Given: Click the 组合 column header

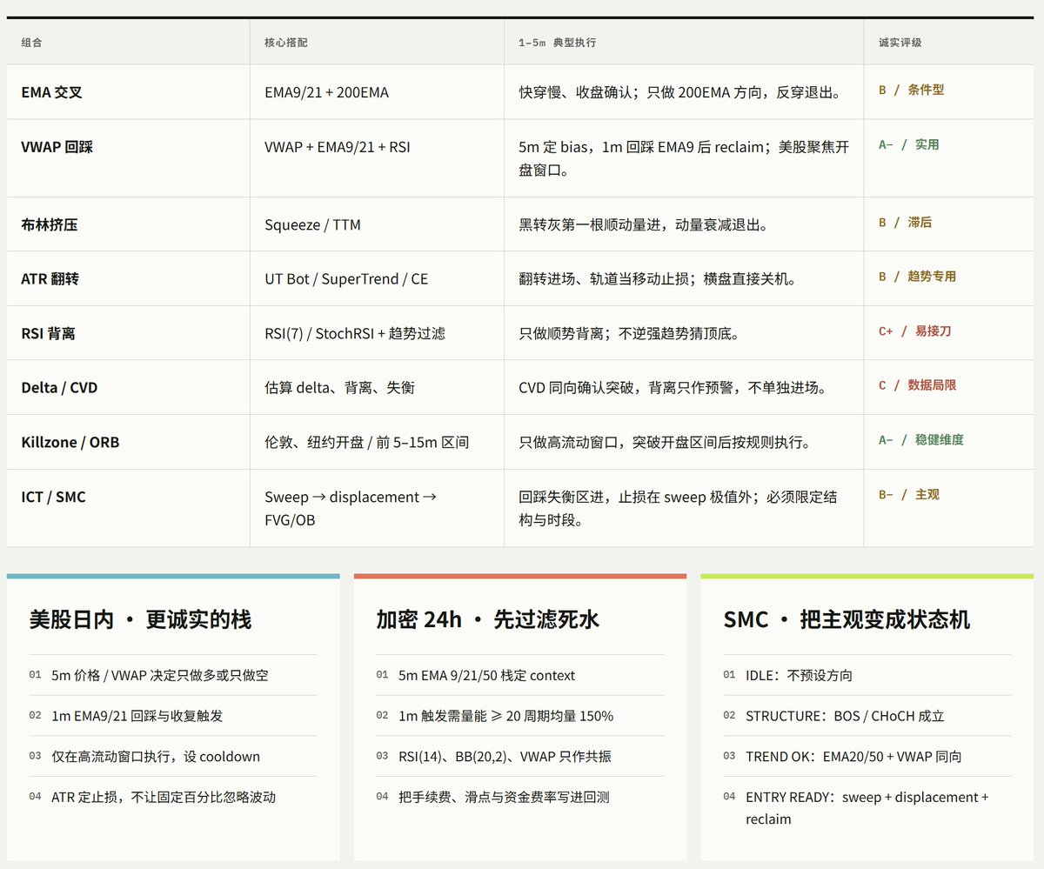Looking at the screenshot, I should 31,43.
